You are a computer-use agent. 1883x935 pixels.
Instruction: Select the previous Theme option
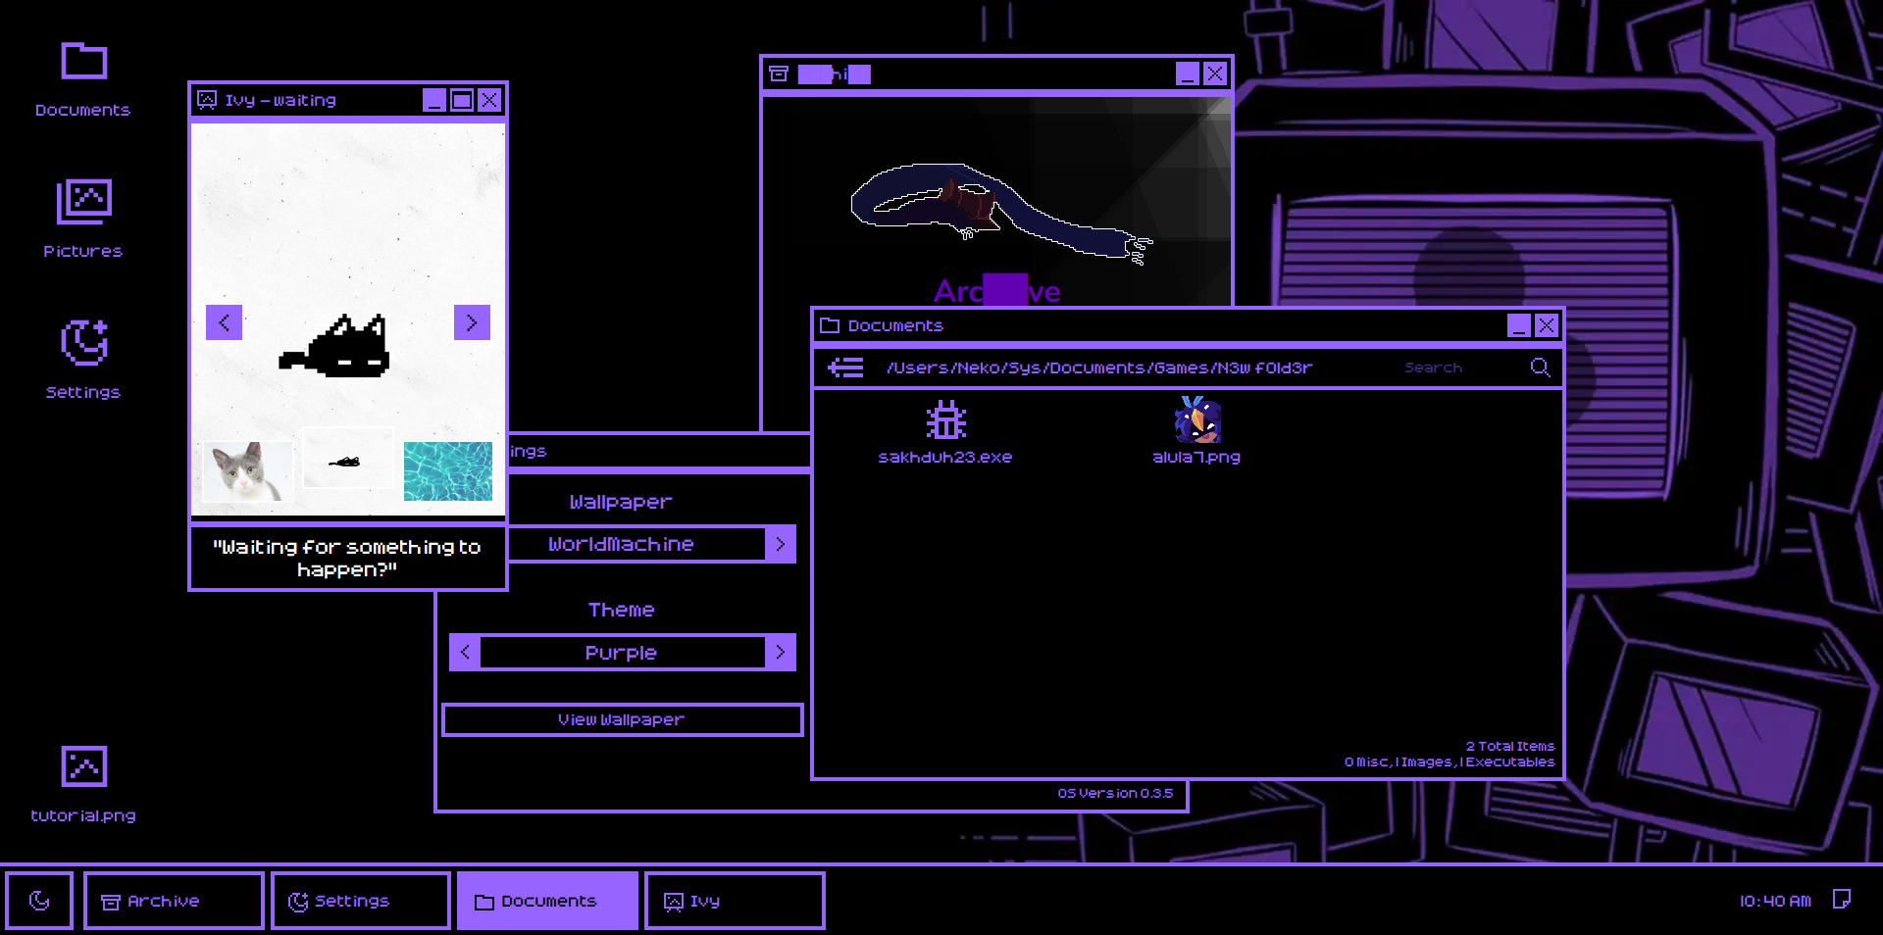[463, 652]
